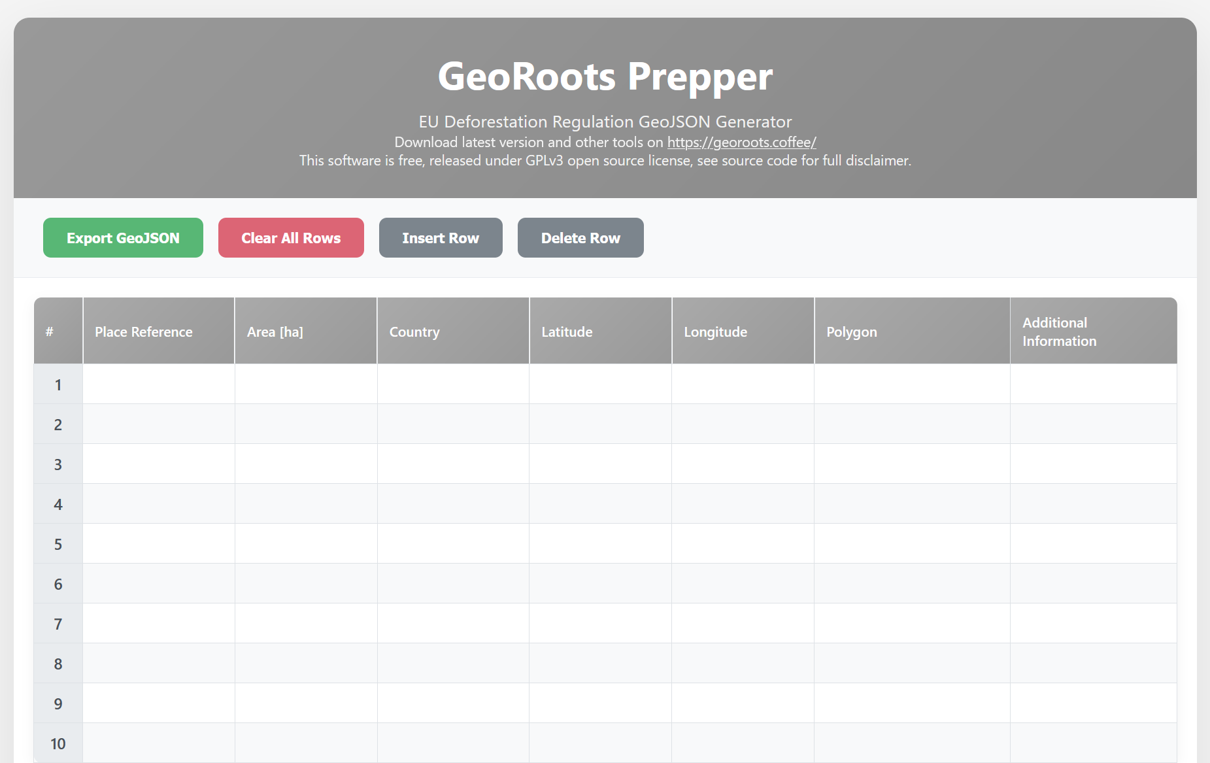Select the Longitude column header
The width and height of the screenshot is (1210, 763).
[743, 331]
